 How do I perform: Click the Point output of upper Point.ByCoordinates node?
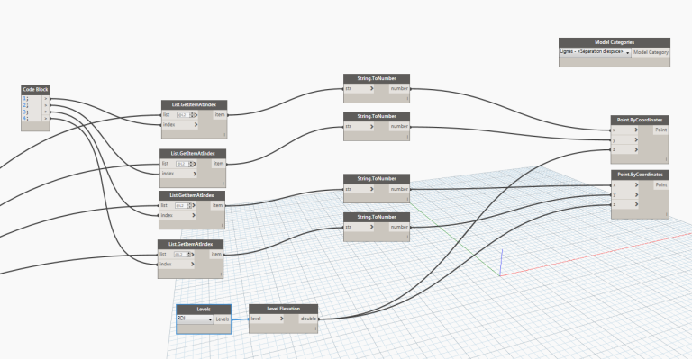[660, 130]
